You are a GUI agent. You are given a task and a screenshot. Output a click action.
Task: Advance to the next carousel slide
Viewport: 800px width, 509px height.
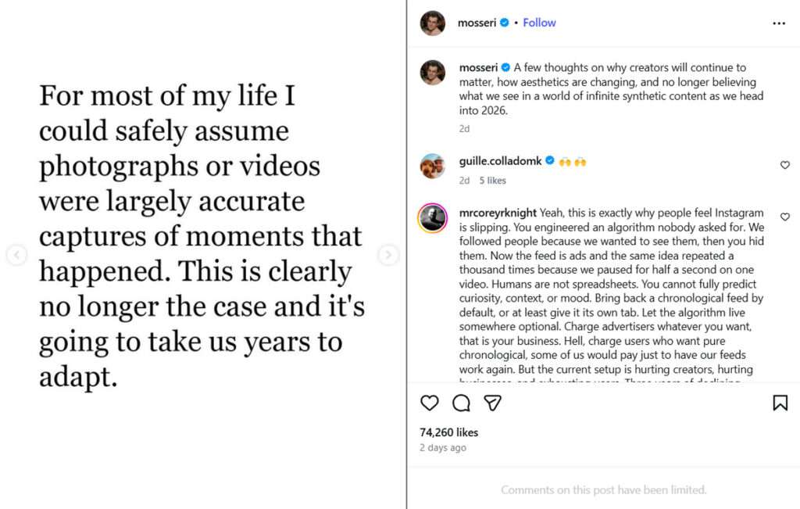[388, 255]
